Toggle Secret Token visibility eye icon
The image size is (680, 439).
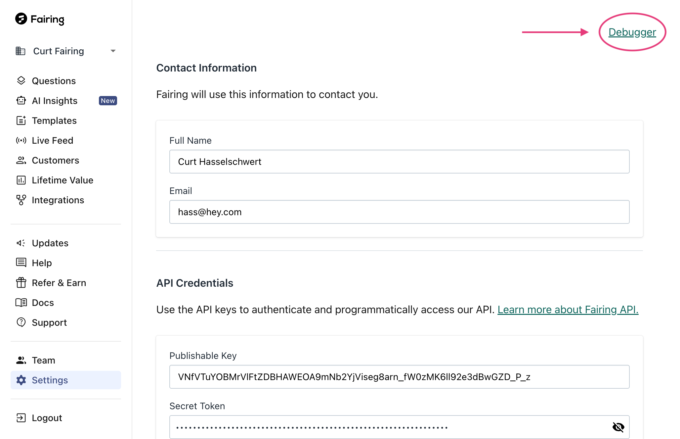(618, 427)
